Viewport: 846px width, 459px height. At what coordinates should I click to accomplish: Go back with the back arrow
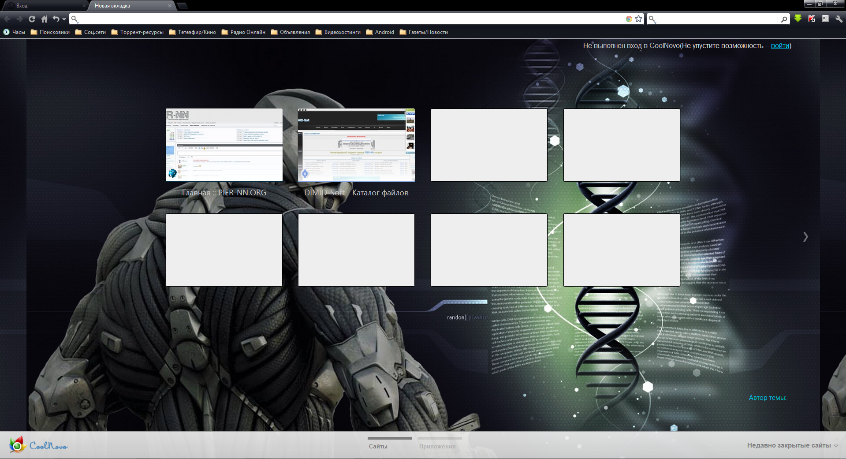(x=7, y=19)
